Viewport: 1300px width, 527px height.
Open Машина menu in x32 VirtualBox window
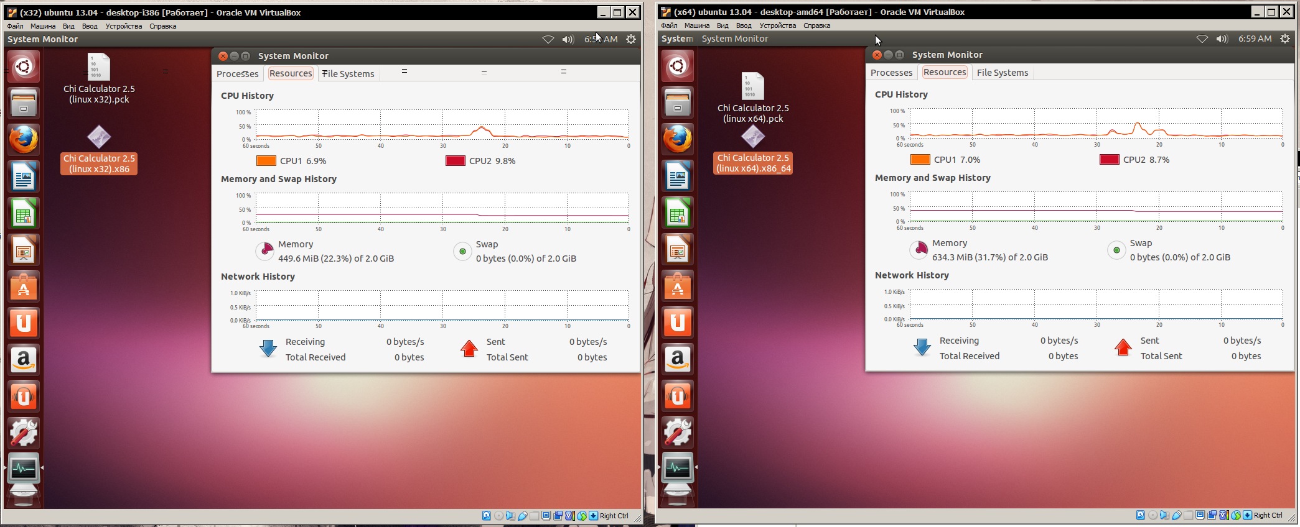[x=43, y=26]
